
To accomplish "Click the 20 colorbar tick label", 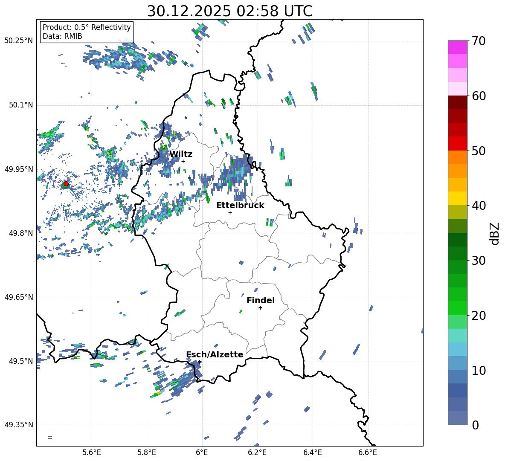I will coord(479,315).
